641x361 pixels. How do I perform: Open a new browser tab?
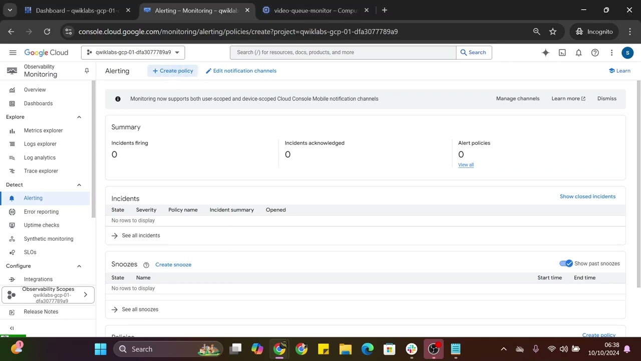tap(384, 10)
